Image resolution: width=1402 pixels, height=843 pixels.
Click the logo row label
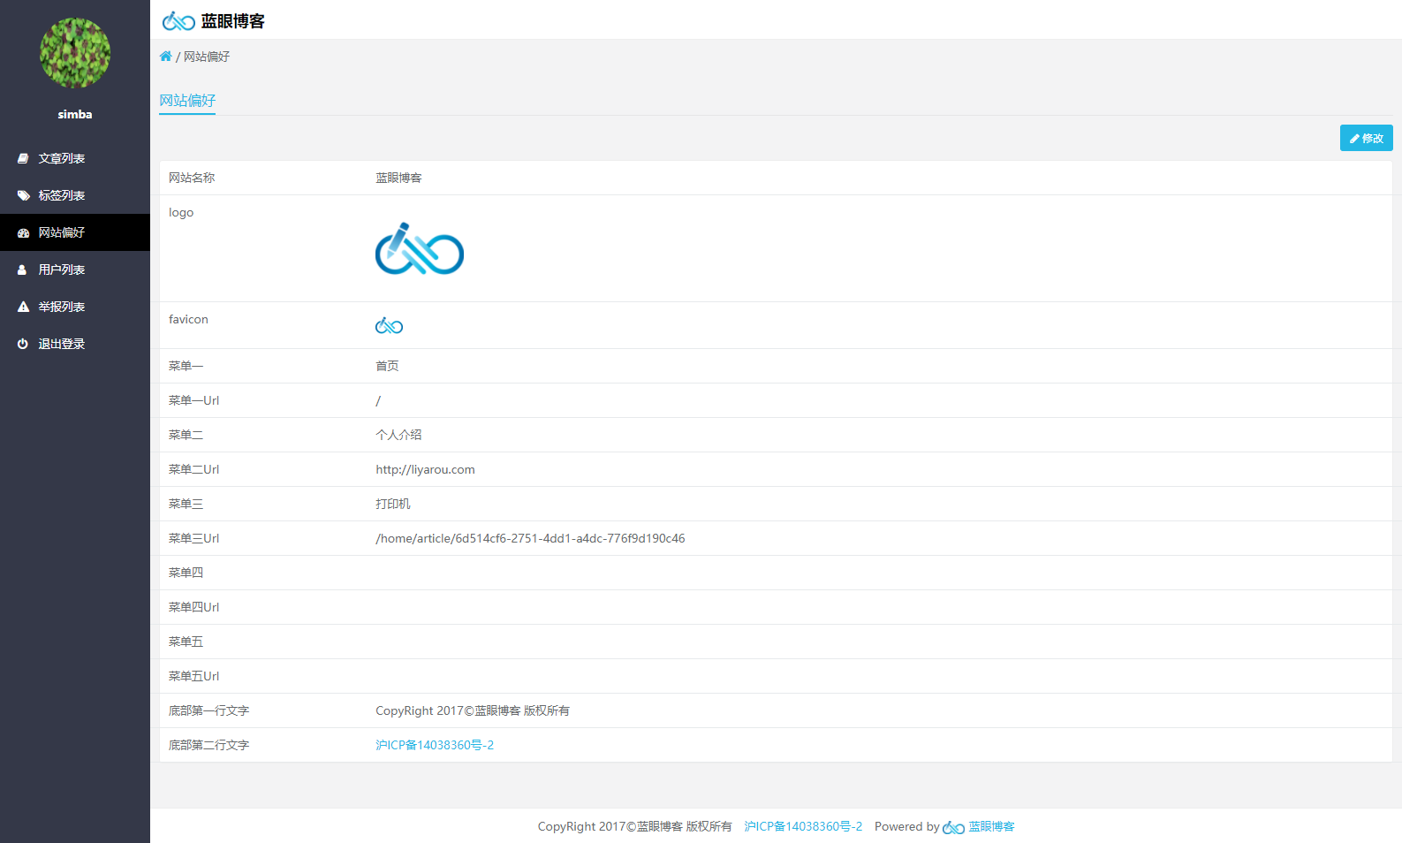(x=181, y=212)
